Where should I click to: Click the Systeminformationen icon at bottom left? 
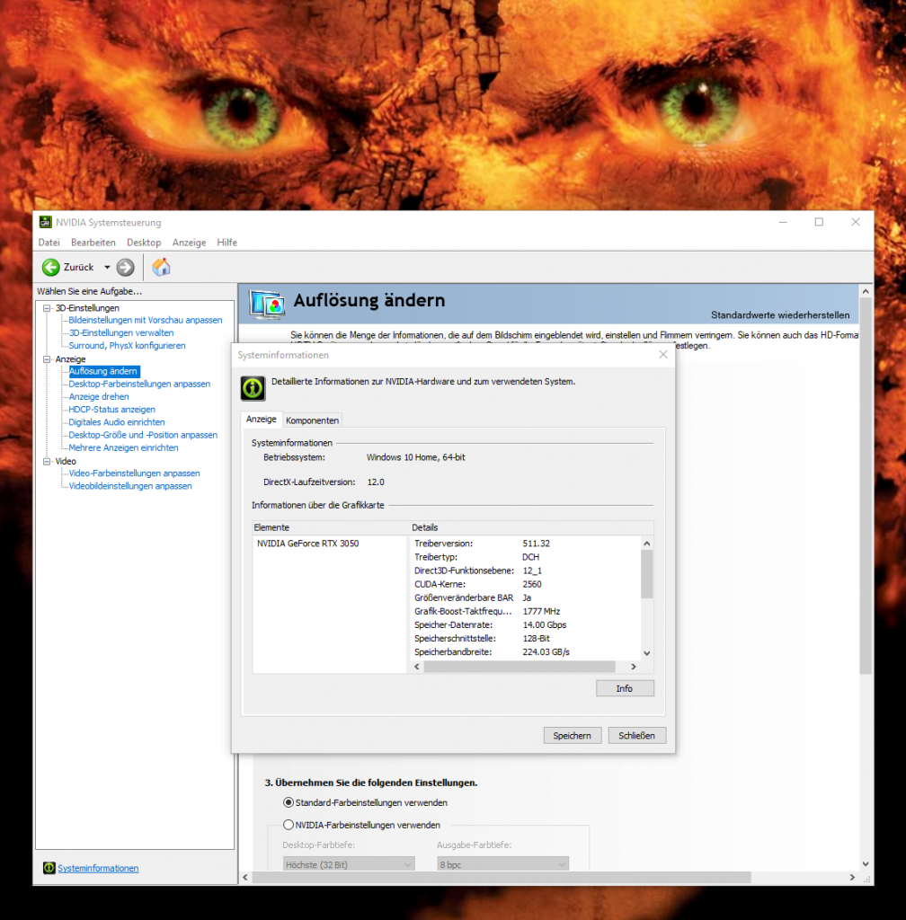coord(49,868)
